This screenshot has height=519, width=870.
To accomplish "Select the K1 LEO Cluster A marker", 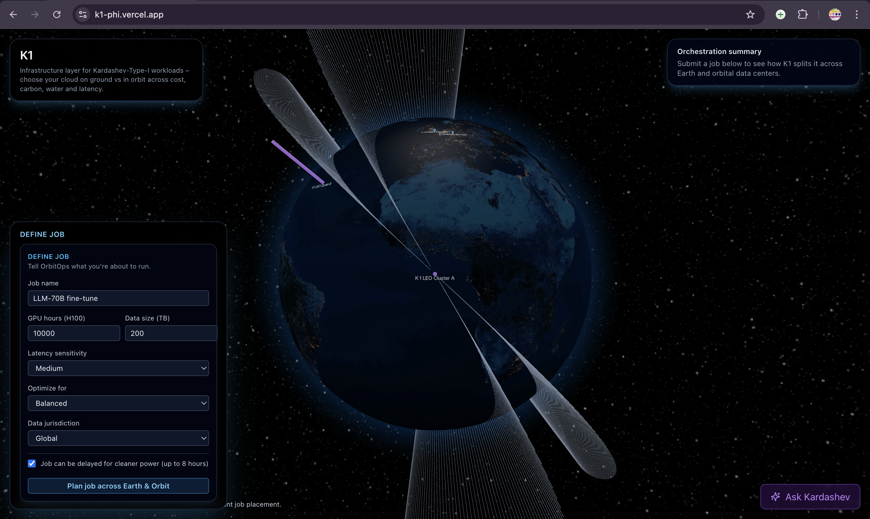I will [x=435, y=274].
